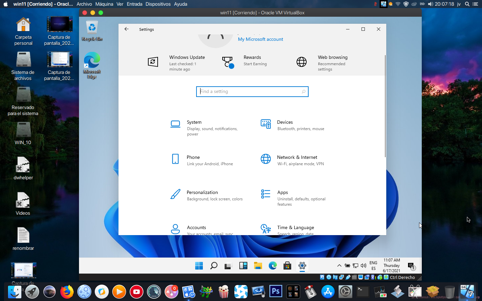The height and width of the screenshot is (301, 482).
Task: Click the Mac menu bar volume icon
Action: point(430,4)
